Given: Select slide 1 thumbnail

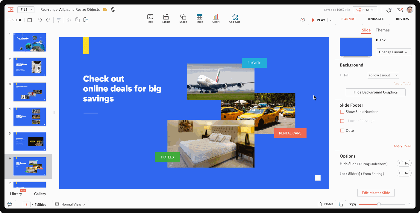Looking at the screenshot, I should tap(30, 42).
